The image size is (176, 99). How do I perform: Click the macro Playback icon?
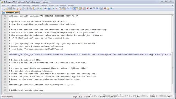pos(94,9)
